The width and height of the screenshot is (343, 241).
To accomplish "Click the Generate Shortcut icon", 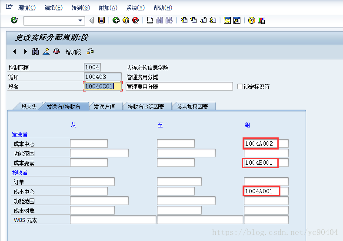I will click(237, 20).
